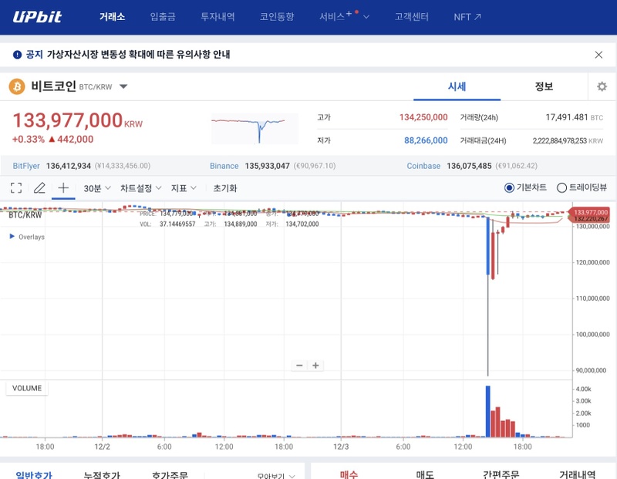Select the crosshair cursor tool
Viewport: 617px width, 479px height.
[63, 187]
